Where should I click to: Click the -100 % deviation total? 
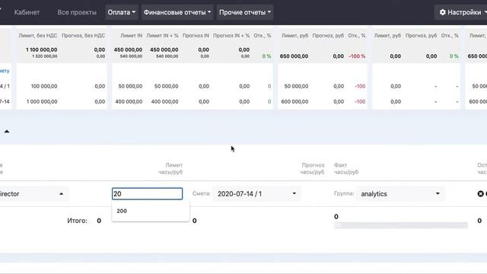[357, 56]
